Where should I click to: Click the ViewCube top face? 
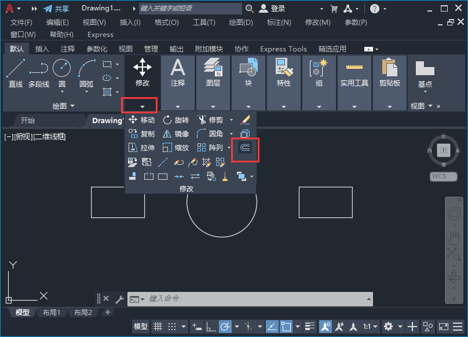coord(444,150)
